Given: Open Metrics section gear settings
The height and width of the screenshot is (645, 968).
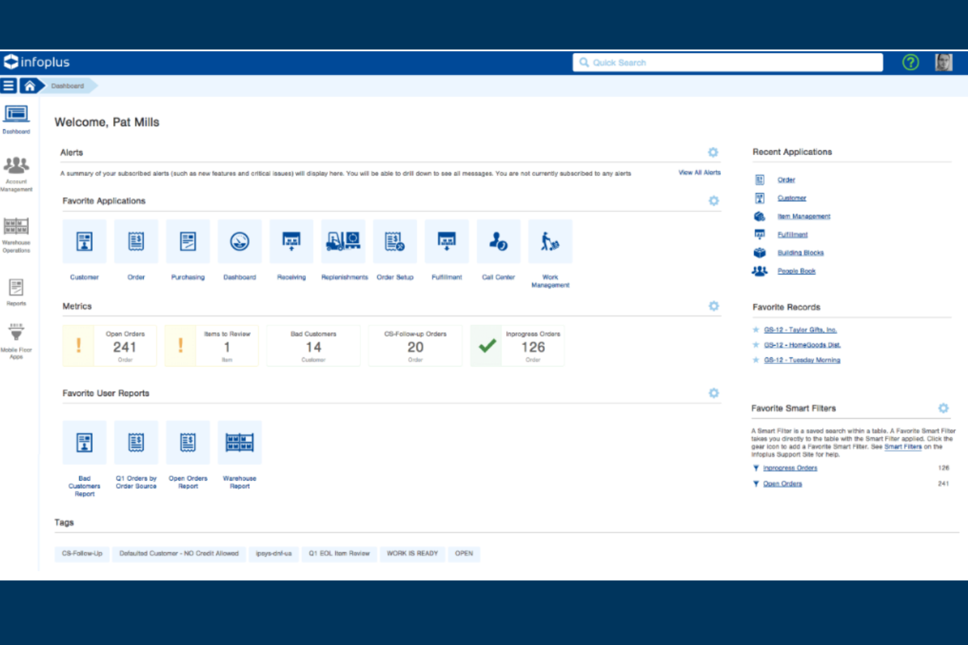Looking at the screenshot, I should click(x=714, y=306).
